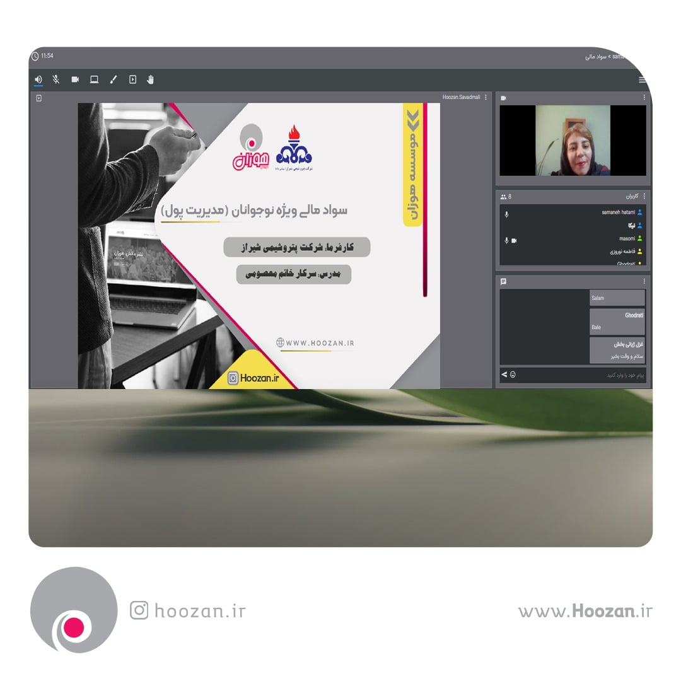This screenshot has height=681, width=681.
Task: Open the hamburger menu at top right
Action: click(642, 80)
